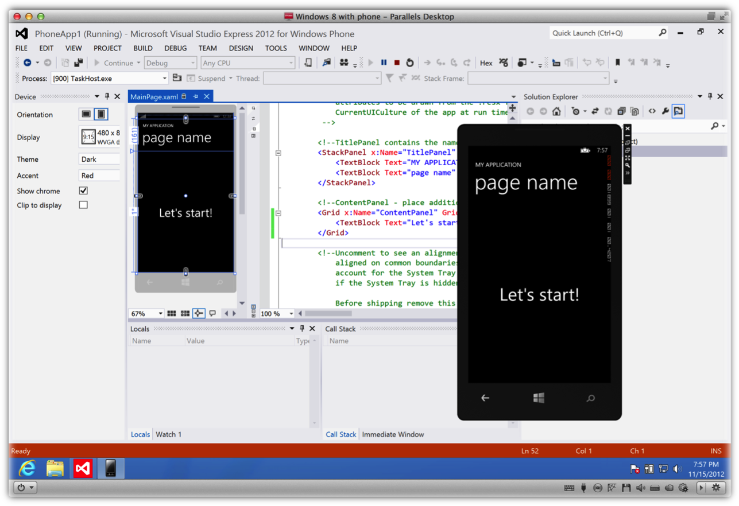
Task: Collapse All in Solution Explorer toolbar
Action: coord(621,111)
